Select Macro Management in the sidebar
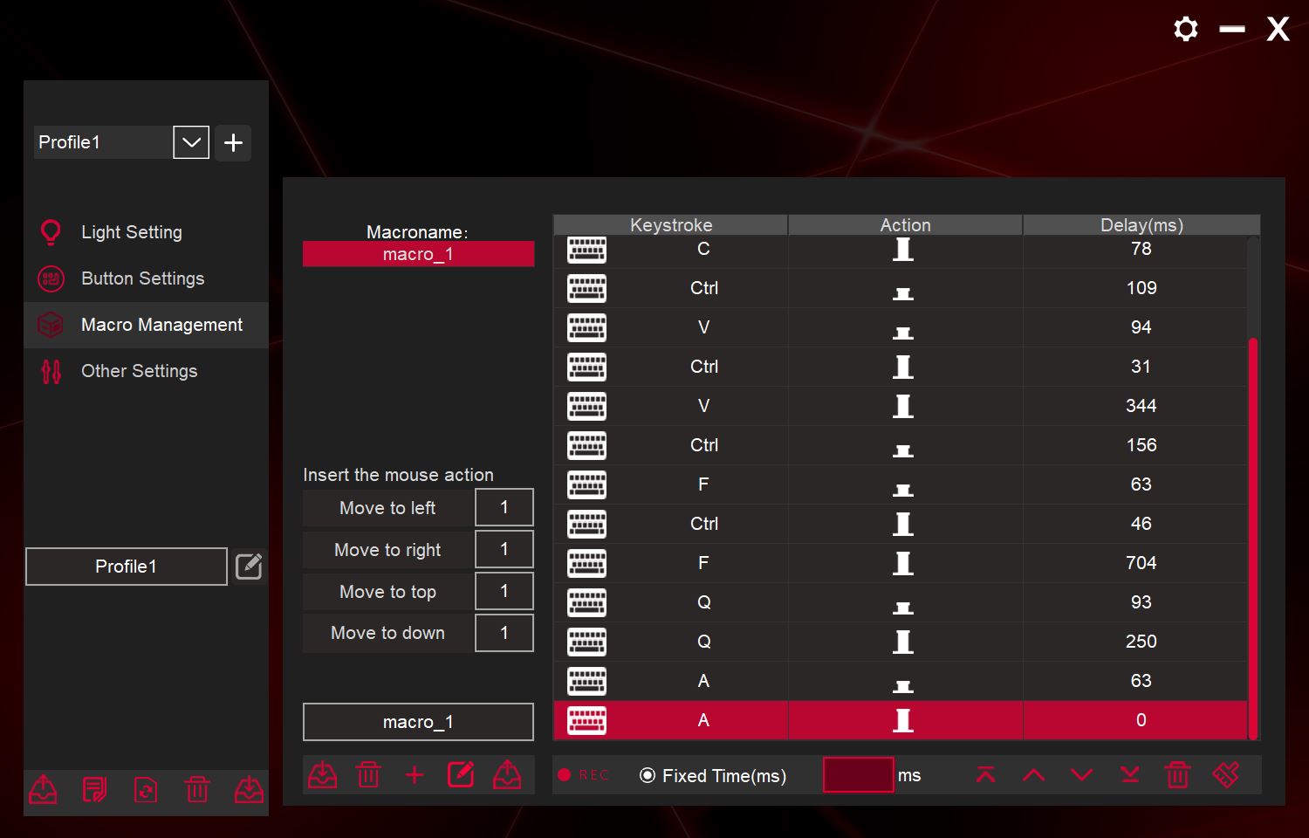The image size is (1309, 838). pyautogui.click(x=146, y=325)
